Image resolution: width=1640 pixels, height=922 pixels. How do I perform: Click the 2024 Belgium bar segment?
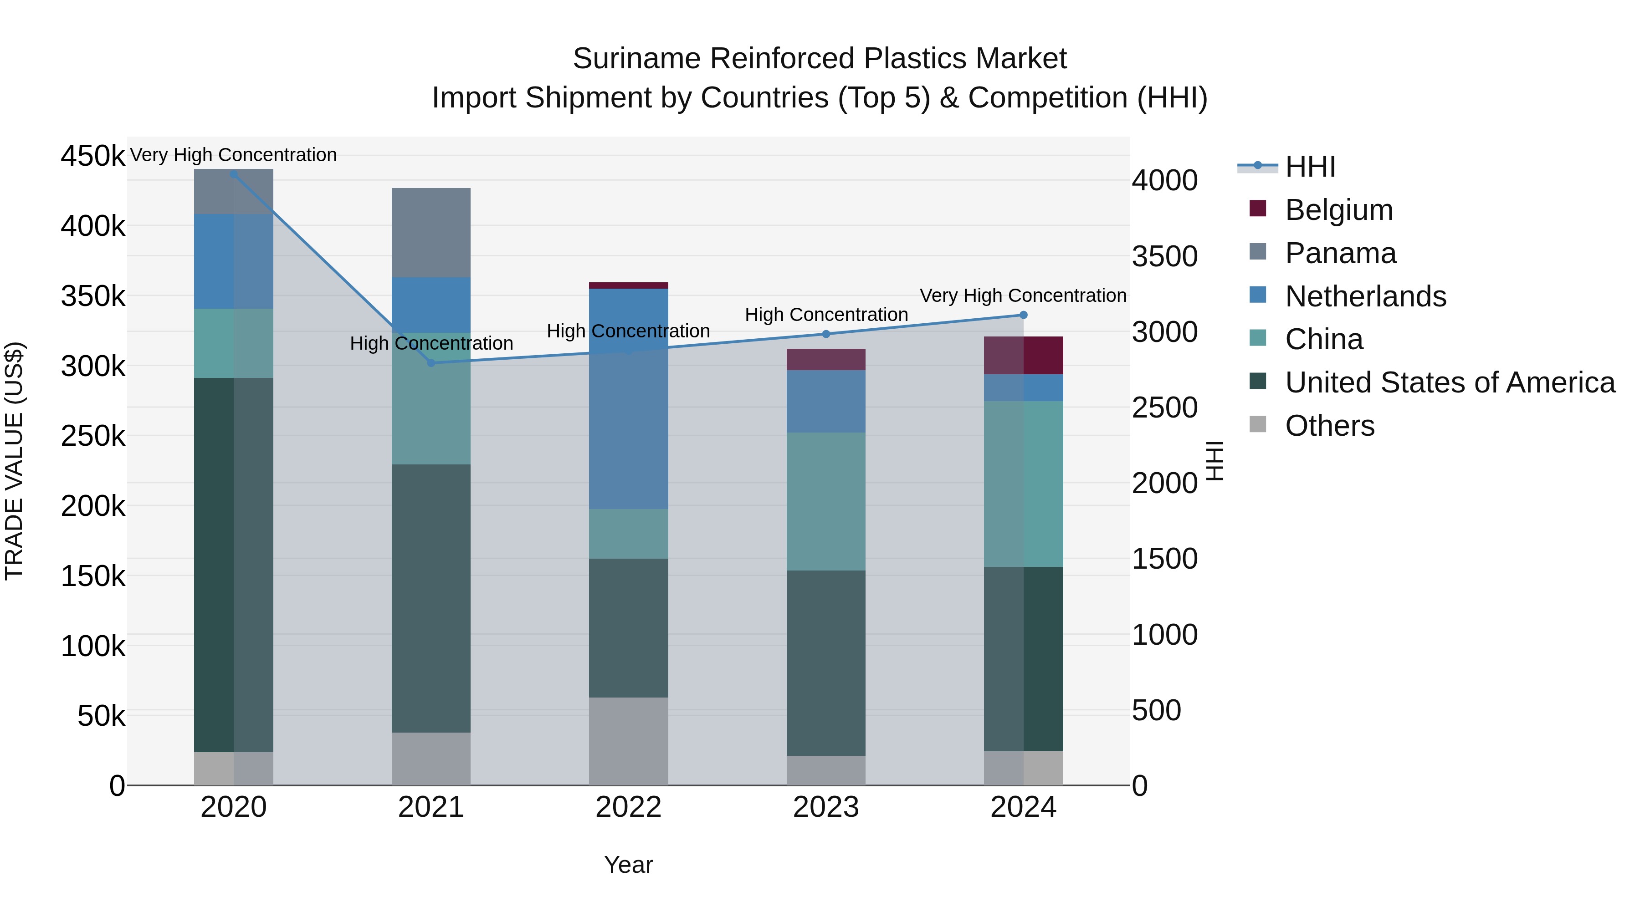coord(1023,356)
